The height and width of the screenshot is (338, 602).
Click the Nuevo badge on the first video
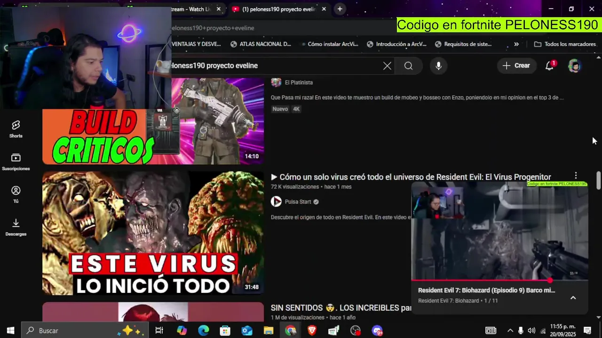click(280, 109)
